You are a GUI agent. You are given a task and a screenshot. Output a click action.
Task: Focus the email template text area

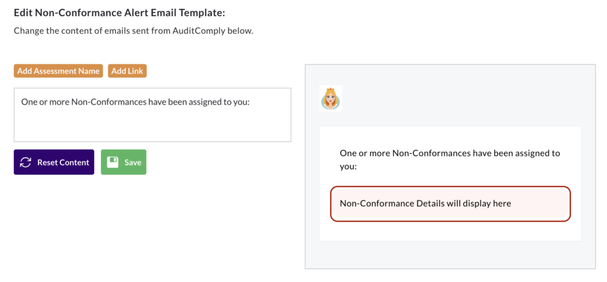tap(152, 115)
